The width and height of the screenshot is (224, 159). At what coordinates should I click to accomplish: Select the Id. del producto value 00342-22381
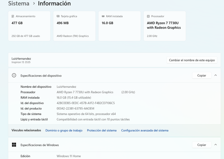(75, 109)
